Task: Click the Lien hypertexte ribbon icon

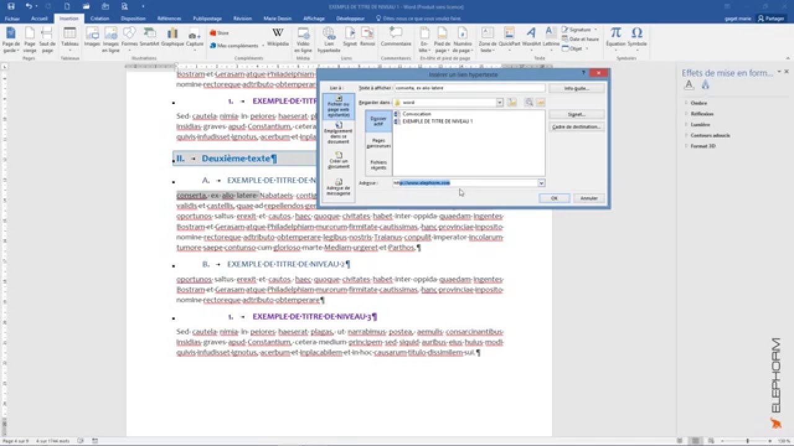Action: coord(329,39)
